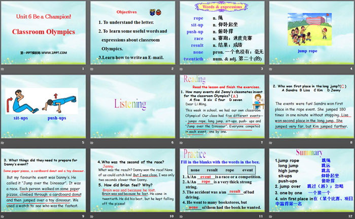355x219 pixels.
Task: Click the animation star icon under slide 11
Action: (181, 216)
